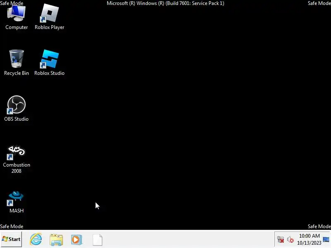Screen dimensions: 331x248
Task: Open the 10:00 AM clock and date
Action: (309, 239)
